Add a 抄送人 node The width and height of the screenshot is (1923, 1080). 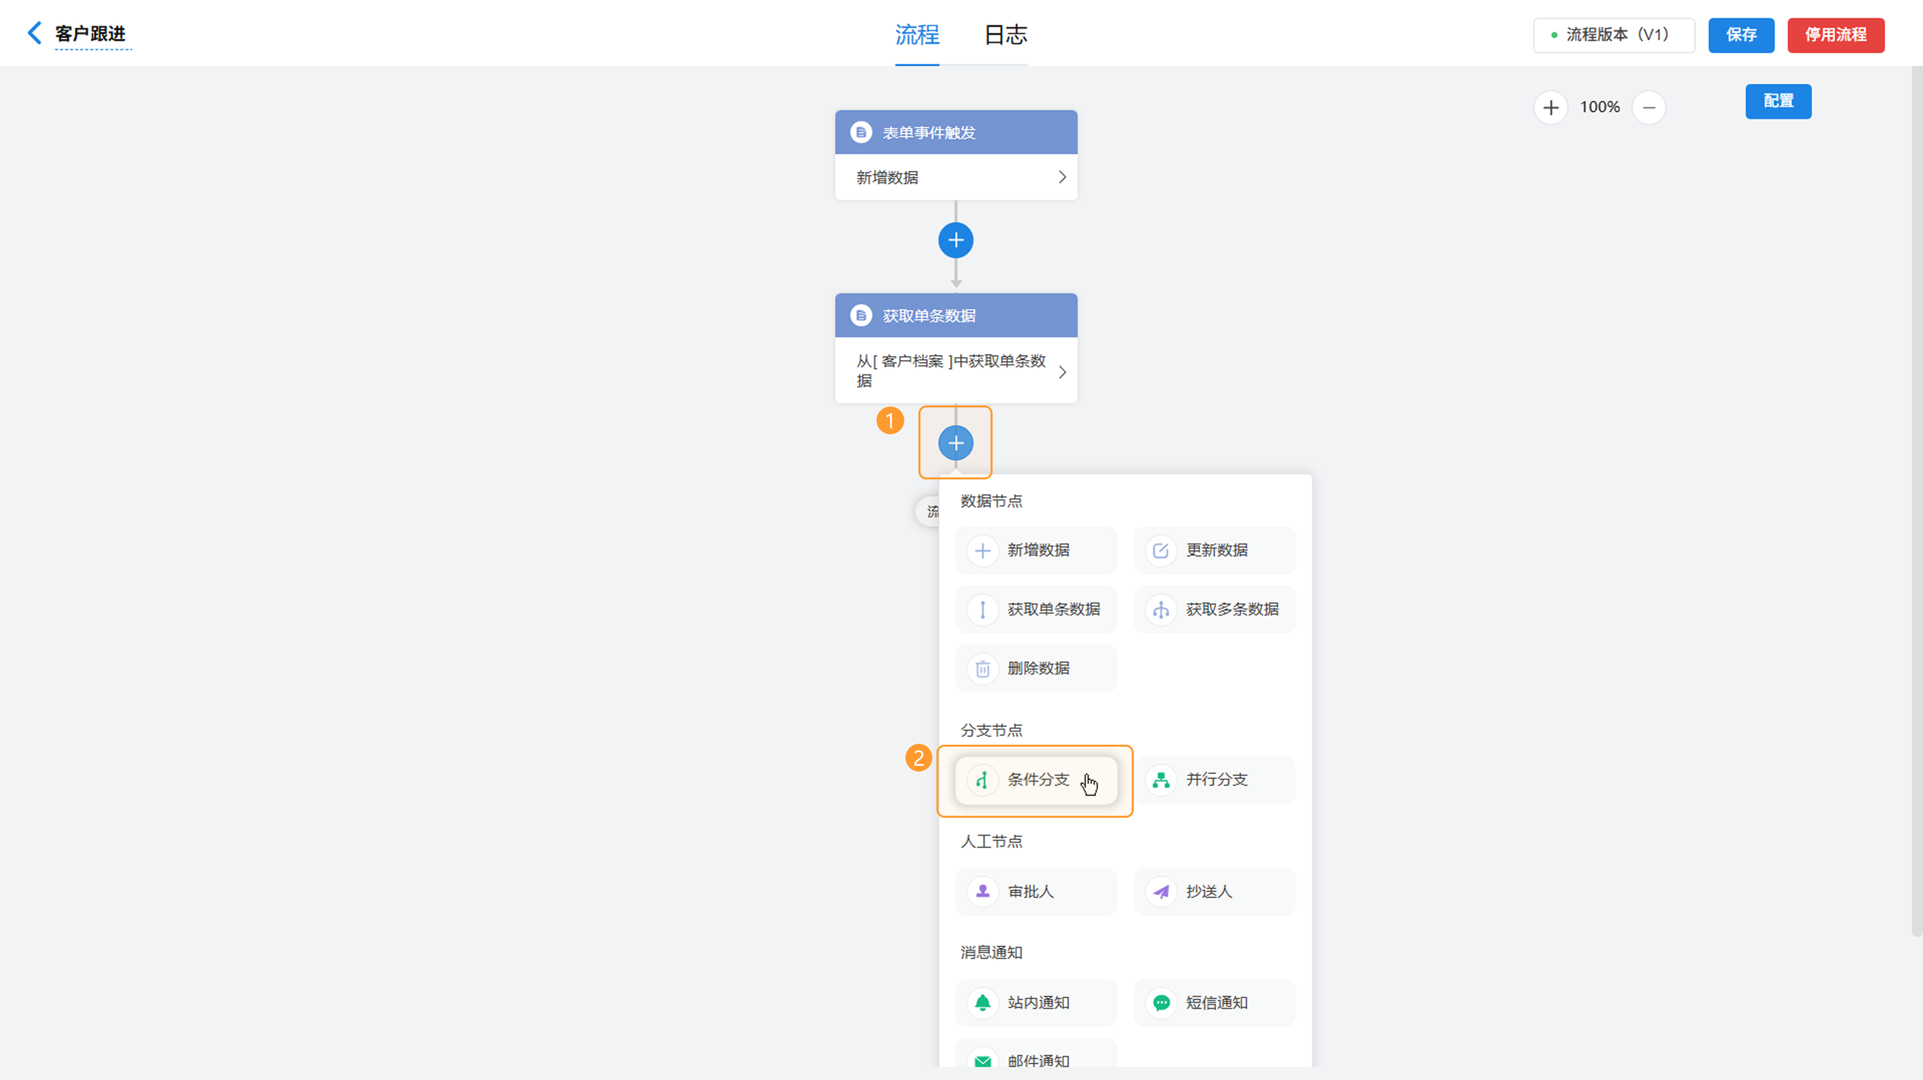(x=1214, y=891)
